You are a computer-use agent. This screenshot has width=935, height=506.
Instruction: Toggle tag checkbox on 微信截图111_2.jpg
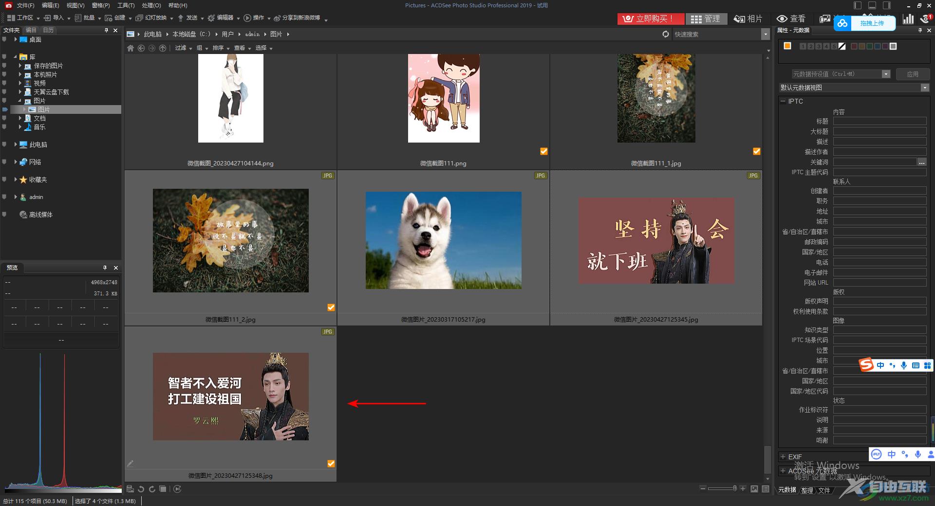pyautogui.click(x=331, y=307)
